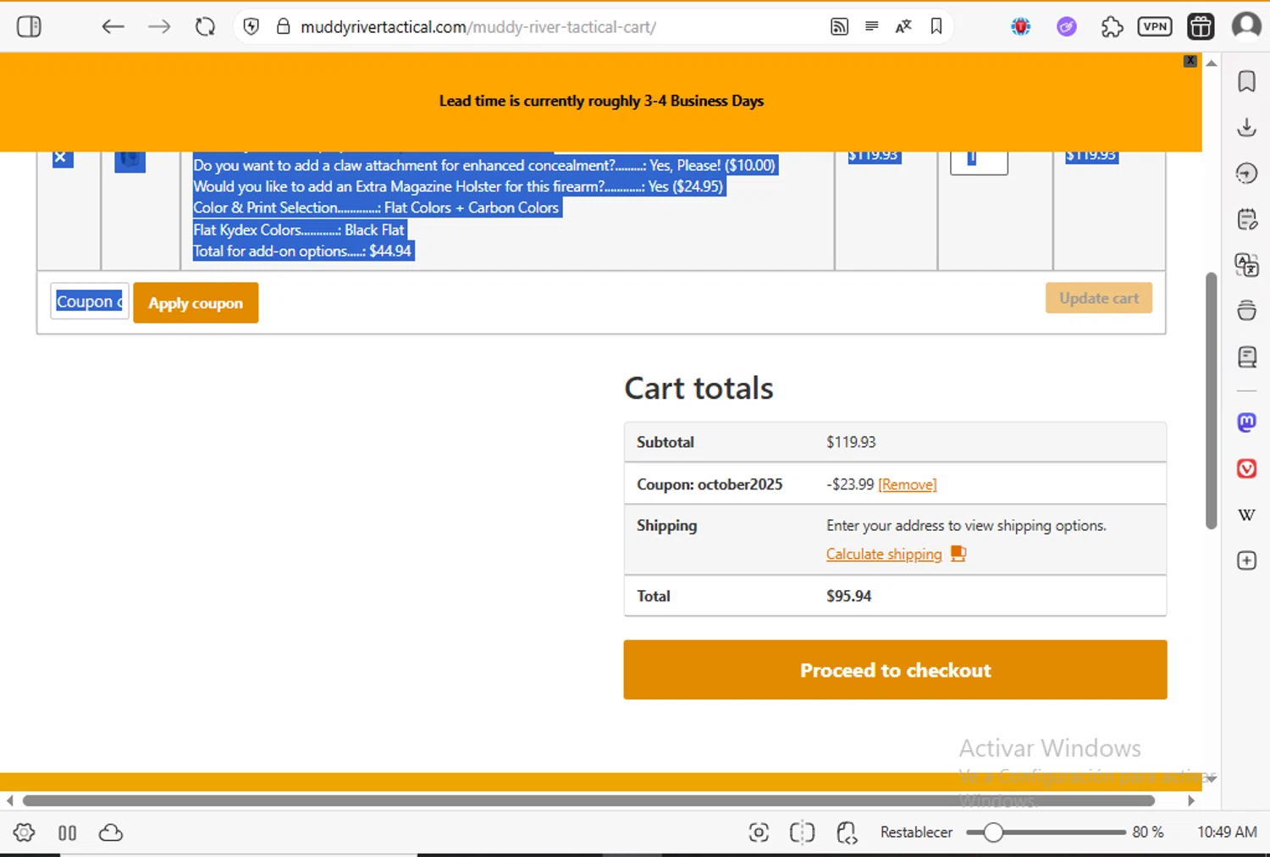Viewport: 1270px width, 857px height.
Task: Open the Calculate shipping link
Action: (884, 554)
